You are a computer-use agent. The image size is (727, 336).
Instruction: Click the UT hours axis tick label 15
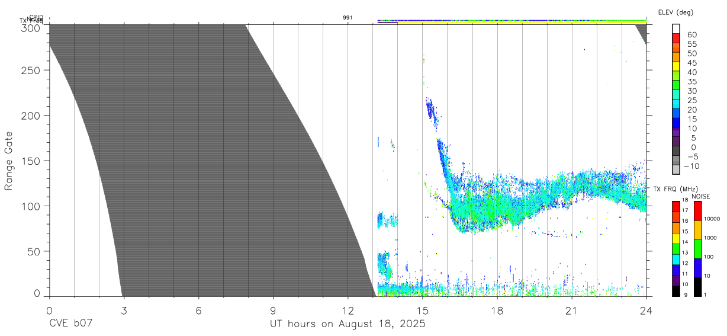[x=422, y=310]
